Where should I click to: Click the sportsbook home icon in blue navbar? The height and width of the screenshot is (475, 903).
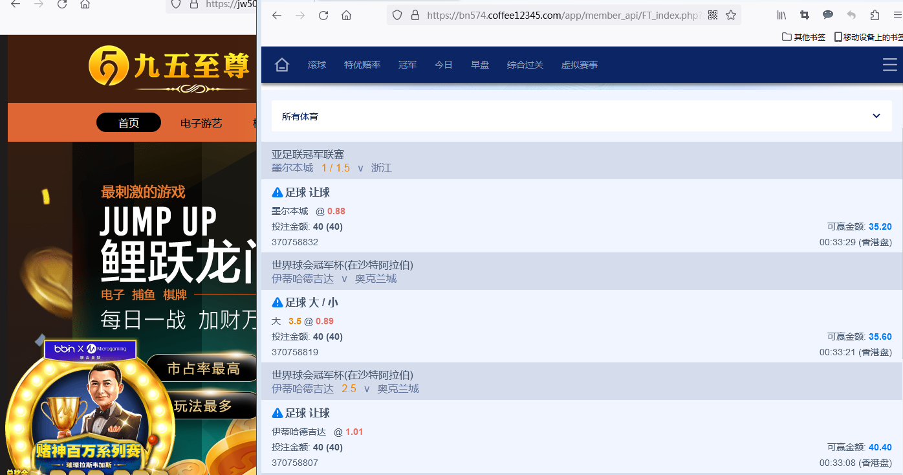281,65
